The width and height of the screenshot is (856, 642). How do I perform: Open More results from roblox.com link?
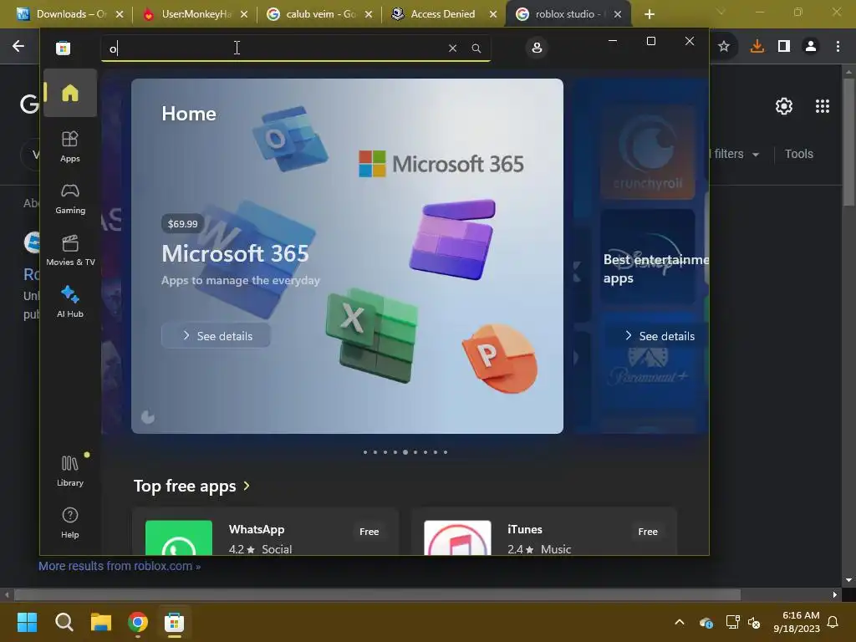[x=120, y=566]
